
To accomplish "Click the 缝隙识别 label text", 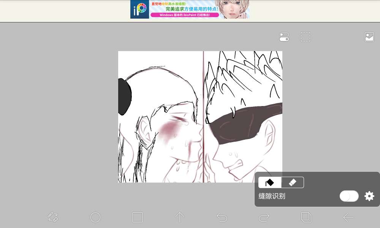I will pyautogui.click(x=272, y=196).
